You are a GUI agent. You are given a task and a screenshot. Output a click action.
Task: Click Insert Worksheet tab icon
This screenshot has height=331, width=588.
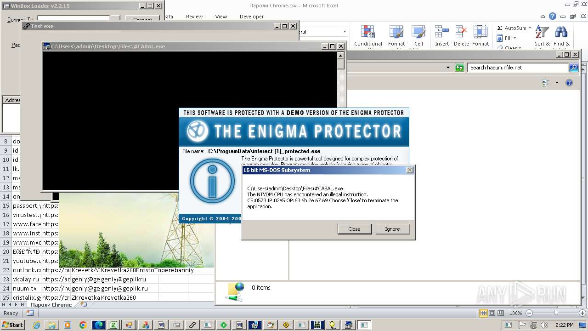(83, 304)
